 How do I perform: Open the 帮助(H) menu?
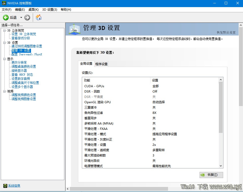(x=66, y=10)
